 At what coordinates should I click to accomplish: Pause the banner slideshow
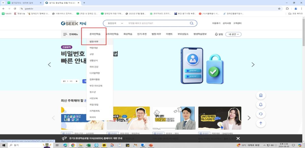(77, 81)
